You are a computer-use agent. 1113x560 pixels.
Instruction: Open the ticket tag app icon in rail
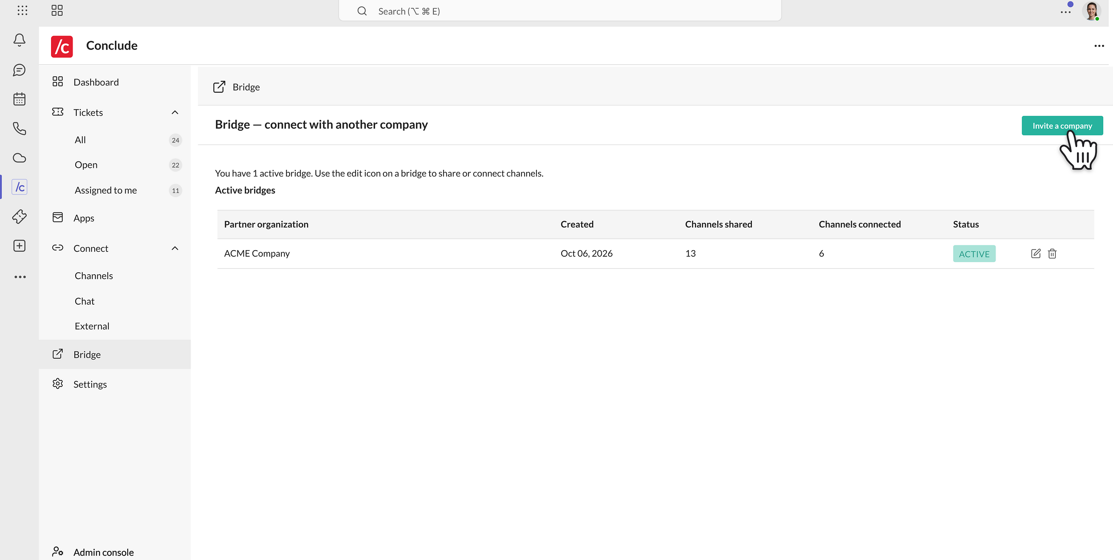[20, 217]
